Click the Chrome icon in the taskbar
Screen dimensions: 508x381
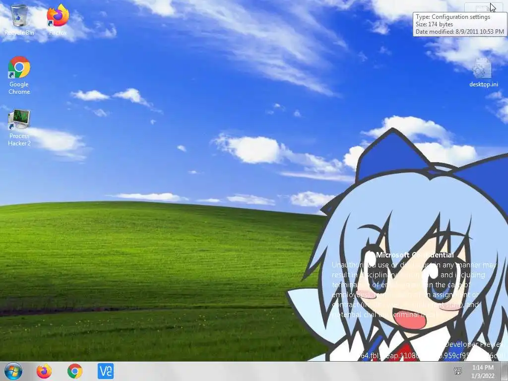(75, 371)
